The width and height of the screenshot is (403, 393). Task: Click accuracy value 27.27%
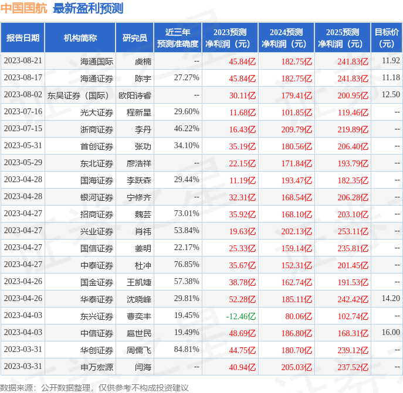[x=187, y=77]
